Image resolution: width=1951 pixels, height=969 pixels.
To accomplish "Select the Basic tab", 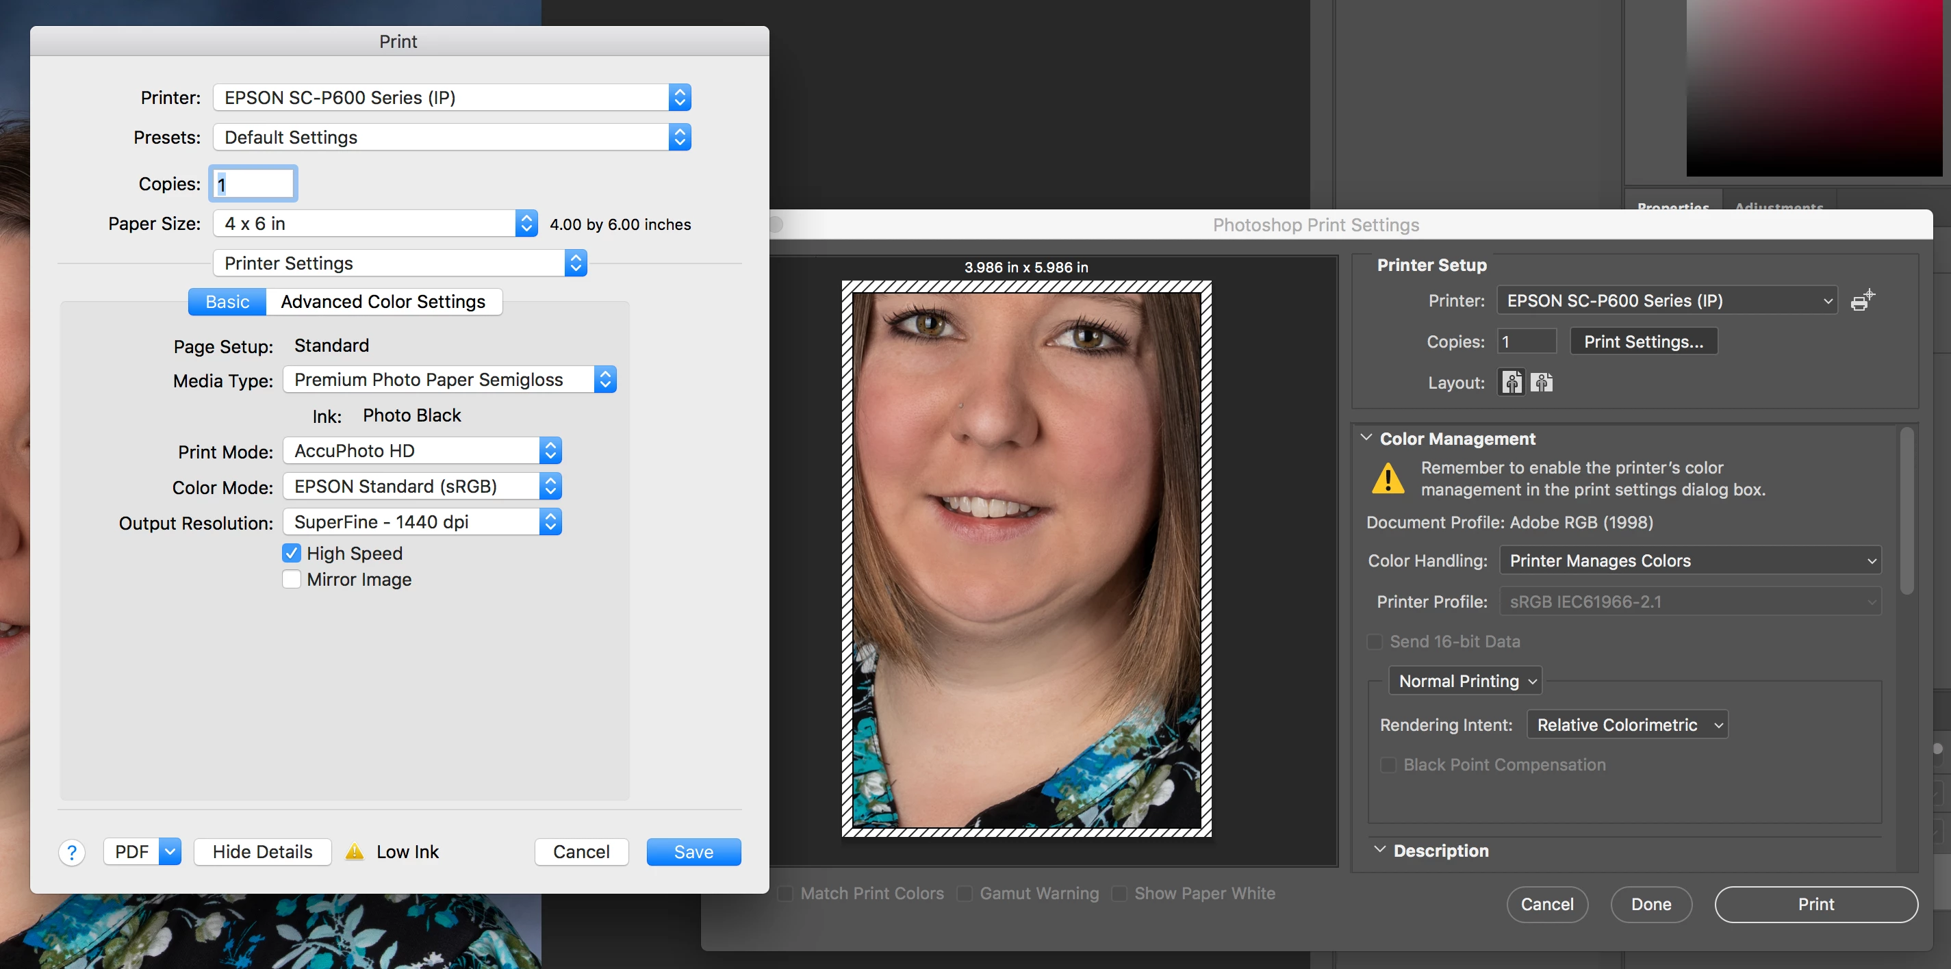I will pos(227,302).
